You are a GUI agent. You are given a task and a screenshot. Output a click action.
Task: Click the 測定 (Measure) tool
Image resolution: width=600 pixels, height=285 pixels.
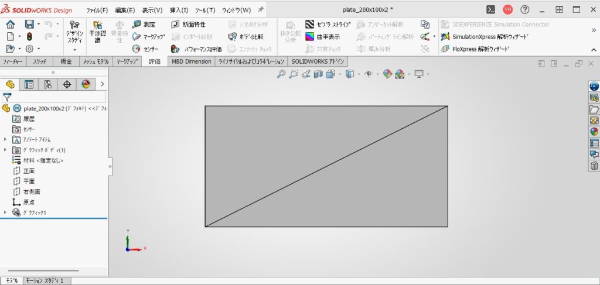click(x=144, y=25)
